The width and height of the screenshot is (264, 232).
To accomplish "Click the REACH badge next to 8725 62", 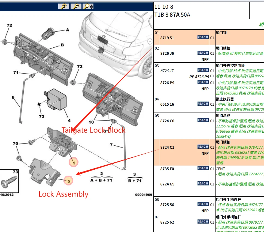I will point(203,222).
